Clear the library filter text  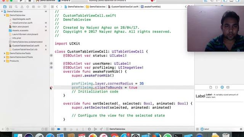241,129
